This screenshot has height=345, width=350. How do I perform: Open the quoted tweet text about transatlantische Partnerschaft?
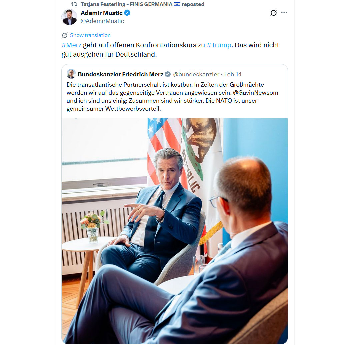(172, 97)
